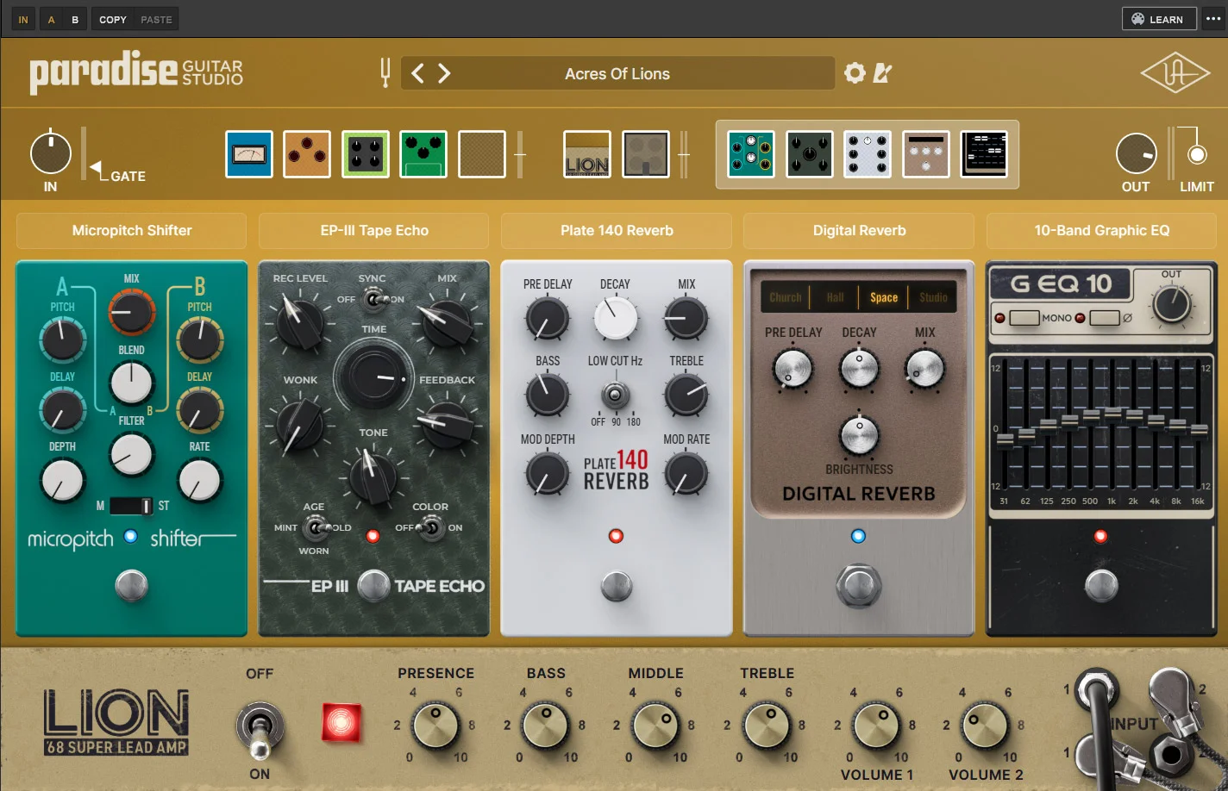
Task: Toggle the EP-III SYNC switch
Action: (x=374, y=299)
